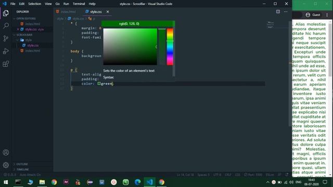Open the Chrome three-dot menu

coord(327,15)
